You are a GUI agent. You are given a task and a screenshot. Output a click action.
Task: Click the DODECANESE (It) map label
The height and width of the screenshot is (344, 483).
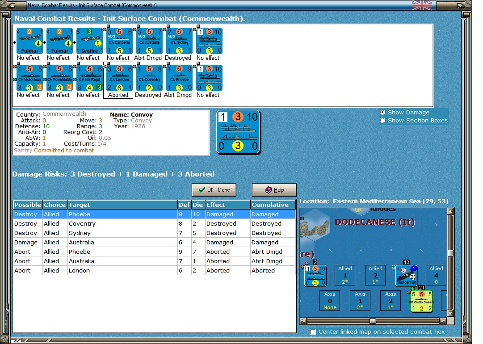click(375, 222)
